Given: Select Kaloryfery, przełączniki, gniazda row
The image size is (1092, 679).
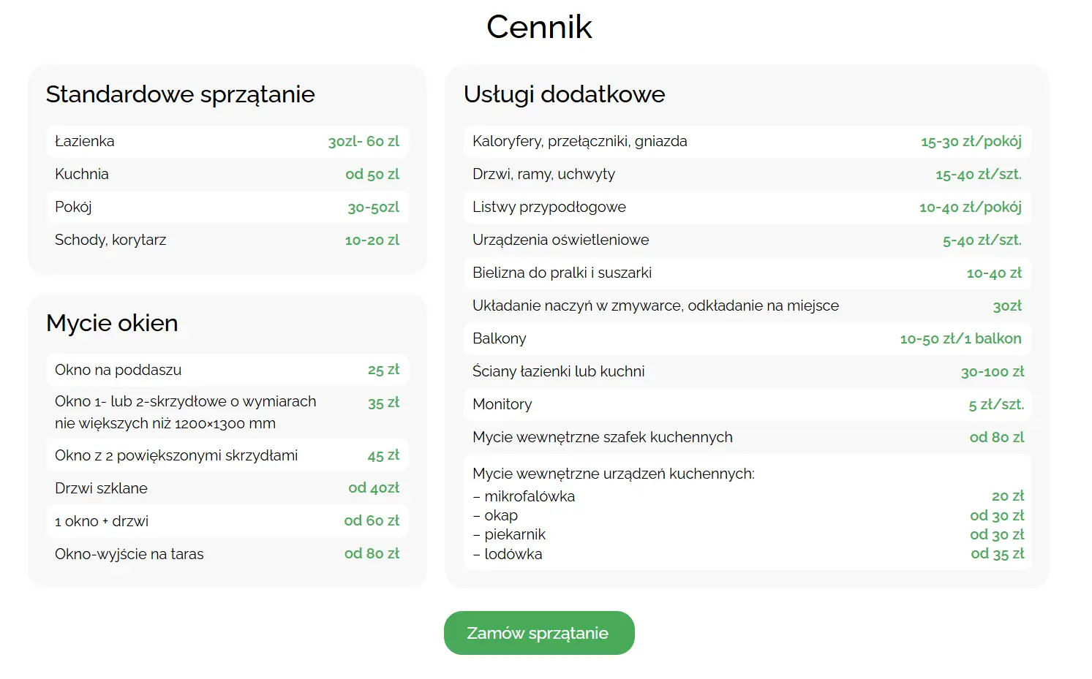Looking at the screenshot, I should [x=748, y=141].
